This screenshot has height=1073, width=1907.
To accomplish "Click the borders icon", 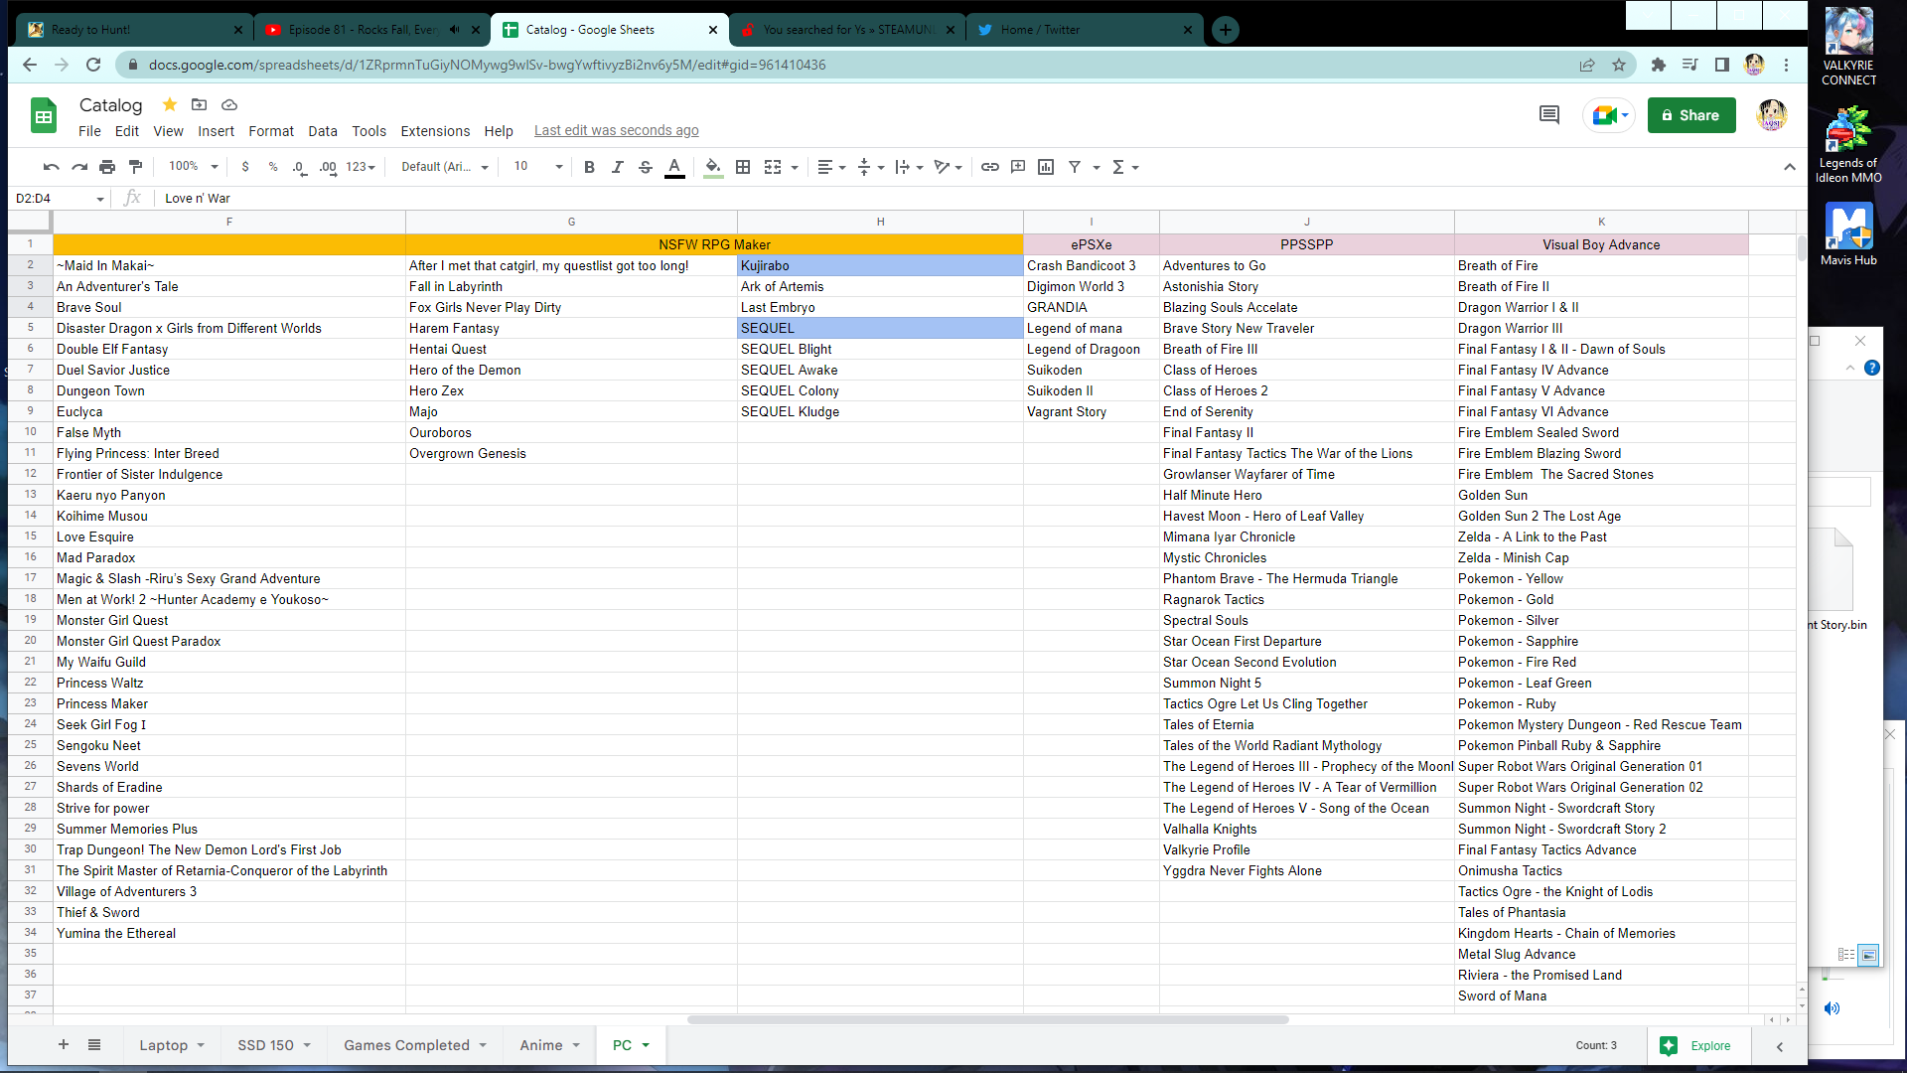I will click(742, 167).
